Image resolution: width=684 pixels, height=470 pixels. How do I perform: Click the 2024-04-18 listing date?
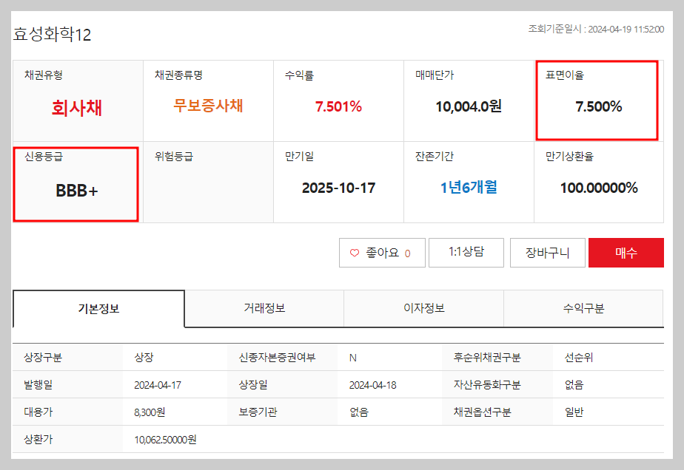[x=372, y=385]
